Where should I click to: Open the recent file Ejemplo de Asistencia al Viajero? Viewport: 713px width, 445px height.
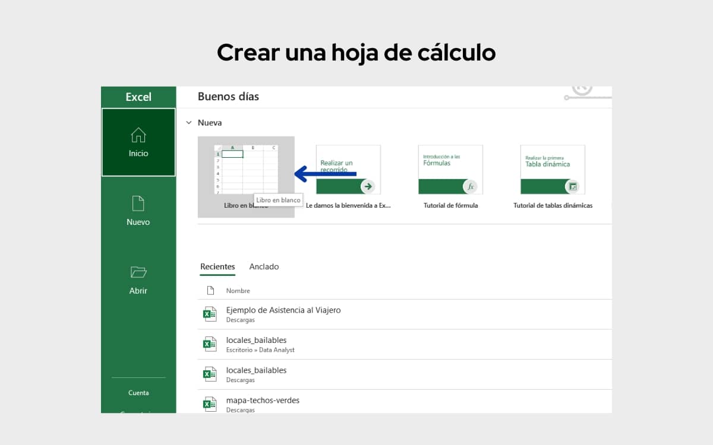283,310
